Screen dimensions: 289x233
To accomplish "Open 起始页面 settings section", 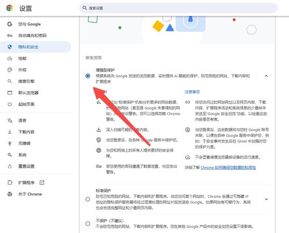I will coord(35,104).
